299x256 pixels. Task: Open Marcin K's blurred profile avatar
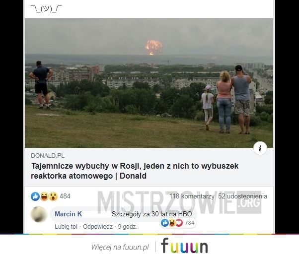pos(39,214)
